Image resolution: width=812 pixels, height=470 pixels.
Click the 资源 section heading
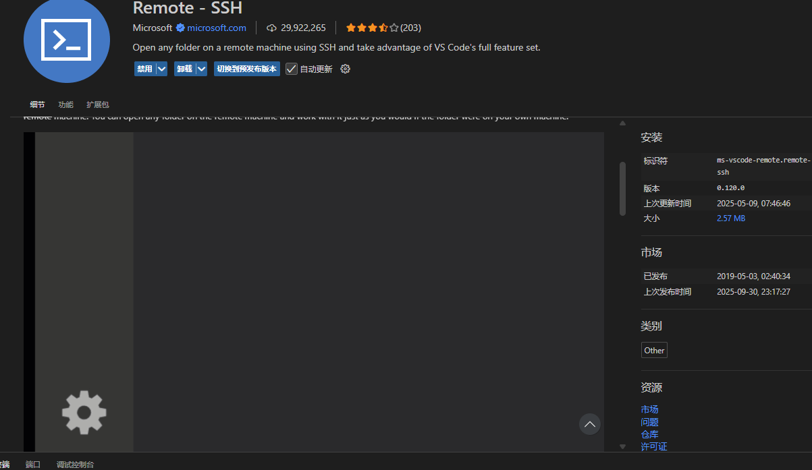[x=651, y=388]
